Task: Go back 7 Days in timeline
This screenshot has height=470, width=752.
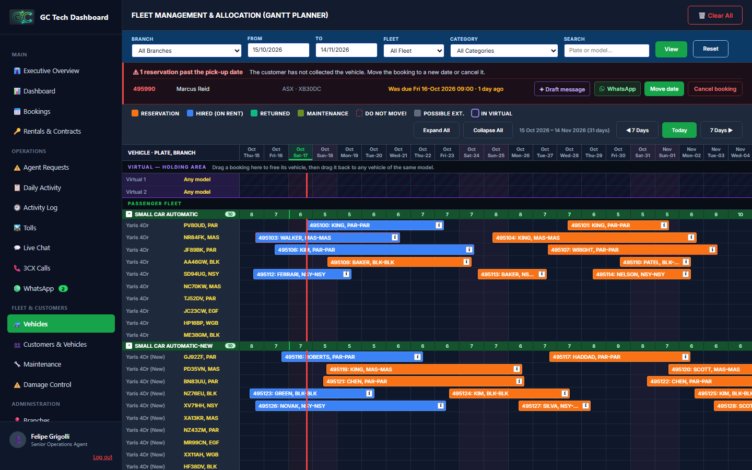Action: pyautogui.click(x=637, y=130)
